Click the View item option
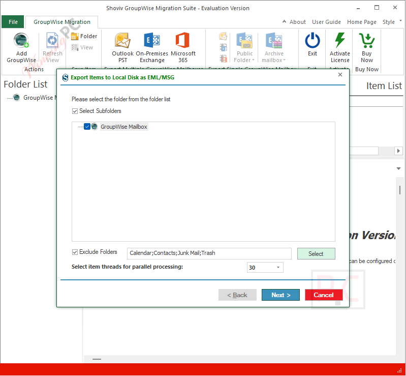Image resolution: width=406 pixels, height=376 pixels. click(x=82, y=47)
